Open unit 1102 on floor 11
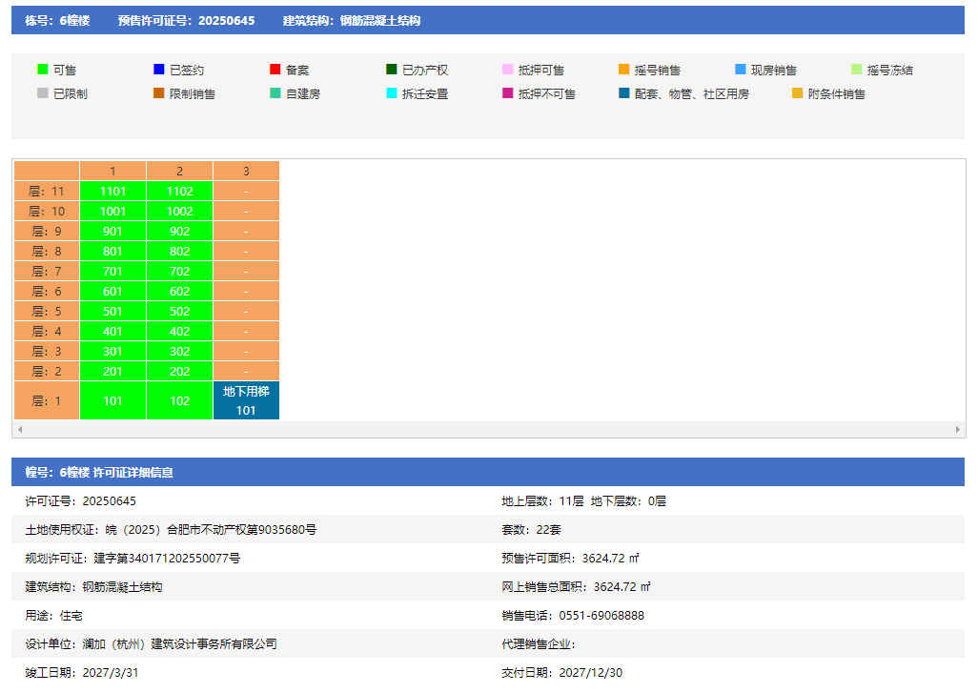978x693 pixels. click(179, 191)
